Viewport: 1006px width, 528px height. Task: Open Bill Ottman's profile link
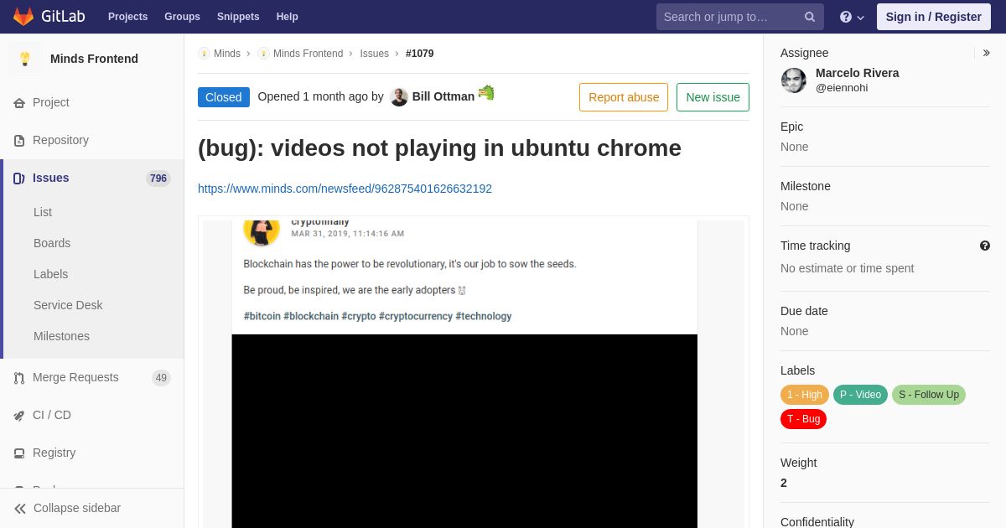(x=443, y=96)
